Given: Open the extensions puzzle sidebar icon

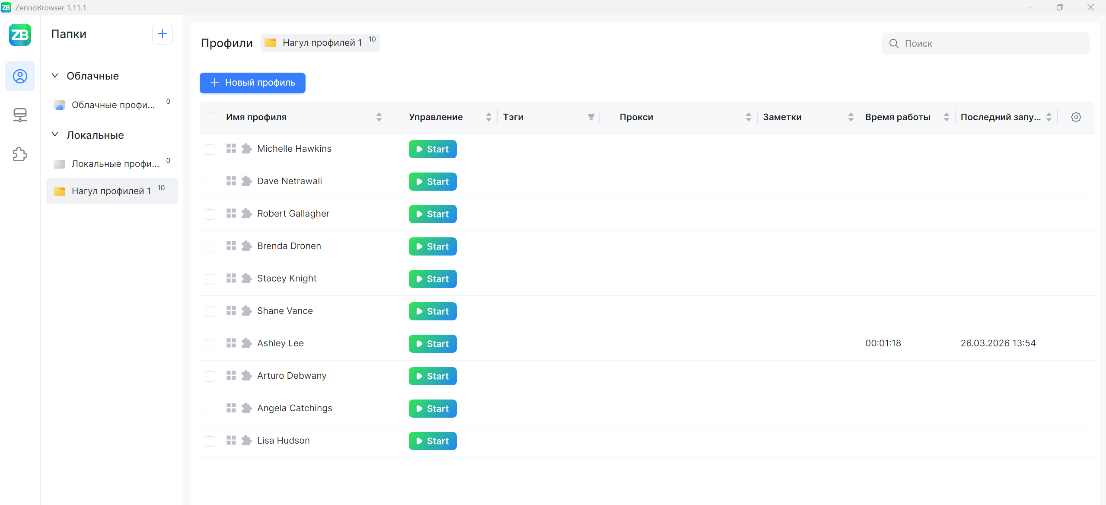Looking at the screenshot, I should pyautogui.click(x=20, y=154).
